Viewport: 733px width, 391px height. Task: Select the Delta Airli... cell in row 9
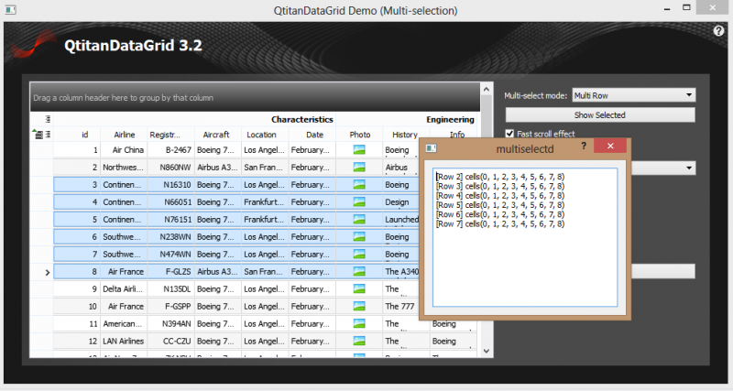pyautogui.click(x=124, y=288)
